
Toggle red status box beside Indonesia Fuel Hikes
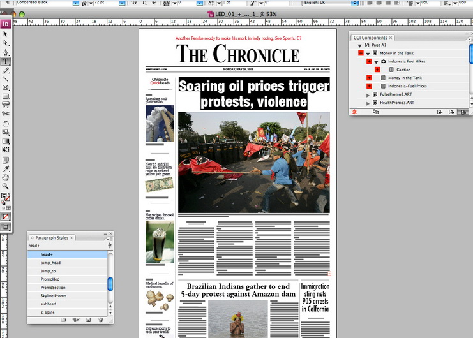click(369, 61)
